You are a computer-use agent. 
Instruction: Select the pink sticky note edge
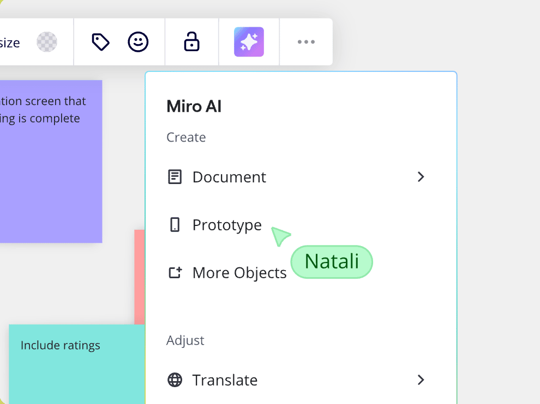pyautogui.click(x=140, y=277)
